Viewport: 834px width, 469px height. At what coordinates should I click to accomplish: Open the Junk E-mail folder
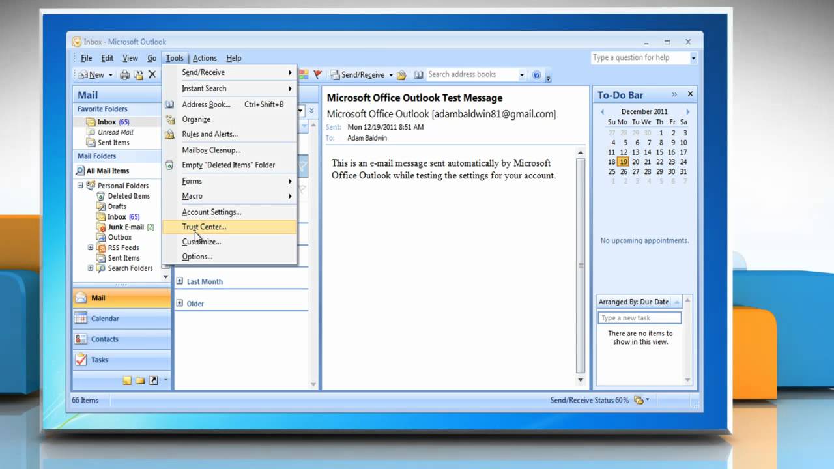click(x=125, y=227)
